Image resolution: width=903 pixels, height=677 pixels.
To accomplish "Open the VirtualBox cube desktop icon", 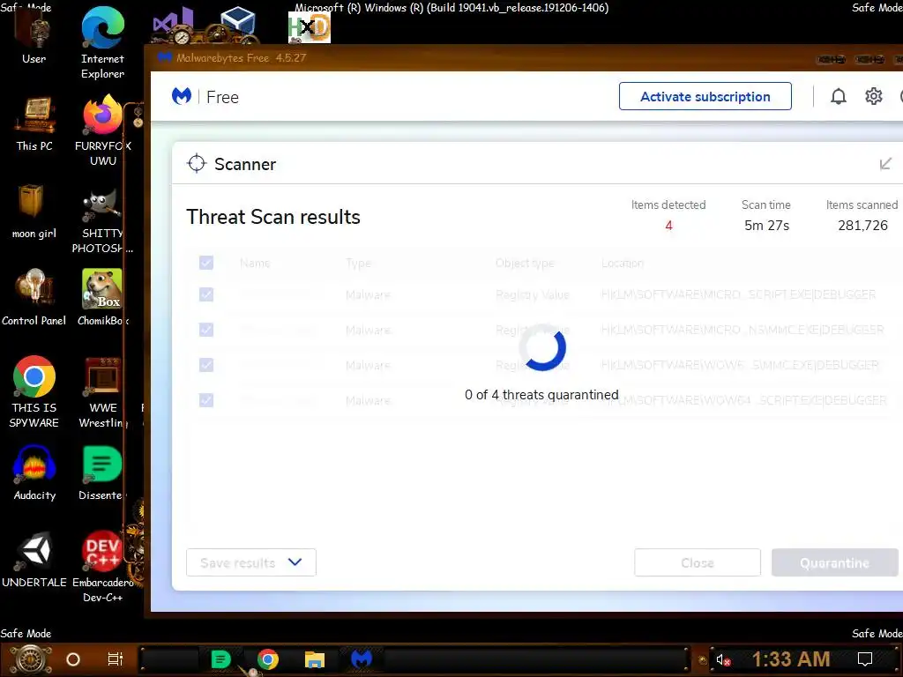I will click(x=237, y=23).
